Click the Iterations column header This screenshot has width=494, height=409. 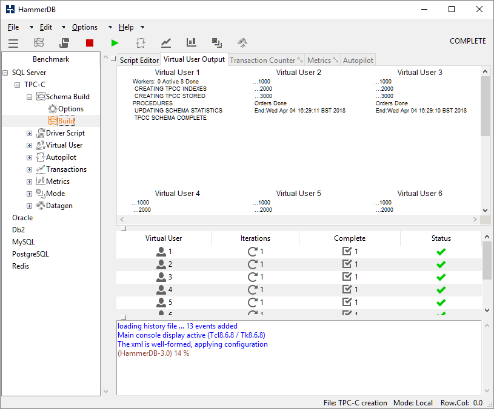[x=255, y=238]
